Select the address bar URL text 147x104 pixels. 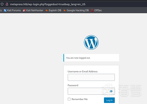(47, 4)
